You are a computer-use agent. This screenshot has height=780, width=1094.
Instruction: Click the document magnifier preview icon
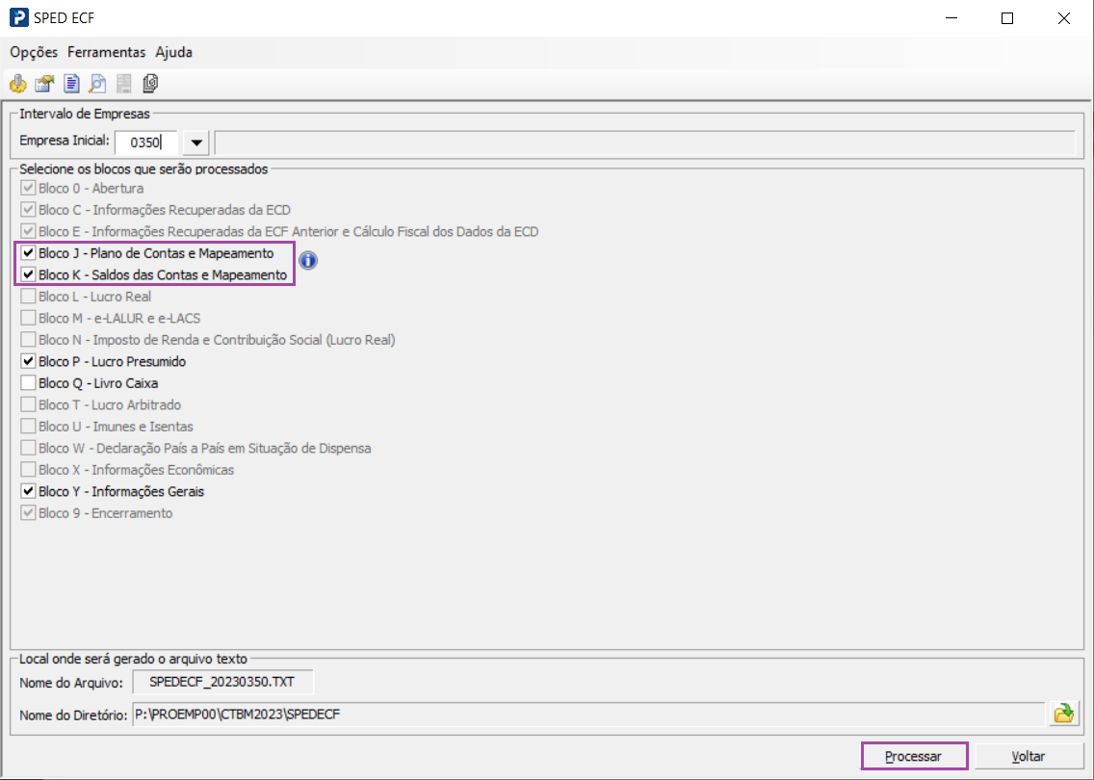click(x=97, y=84)
